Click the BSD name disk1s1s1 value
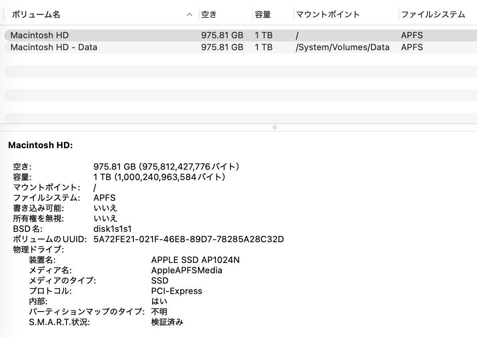The height and width of the screenshot is (337, 477). click(112, 229)
